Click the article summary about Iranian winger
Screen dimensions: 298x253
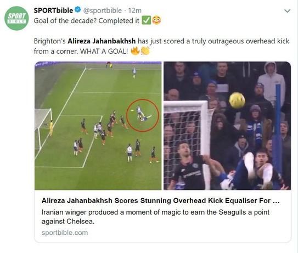pos(155,217)
